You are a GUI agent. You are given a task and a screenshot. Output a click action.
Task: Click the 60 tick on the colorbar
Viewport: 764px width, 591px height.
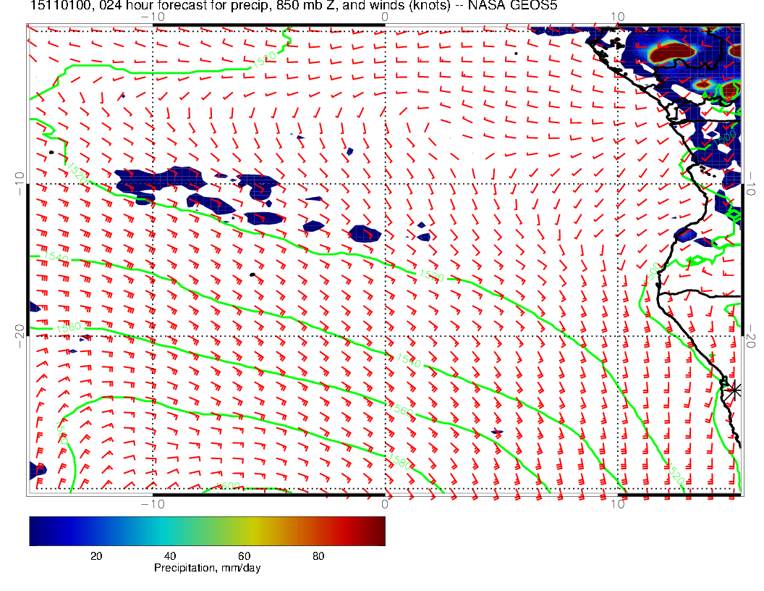pyautogui.click(x=244, y=556)
